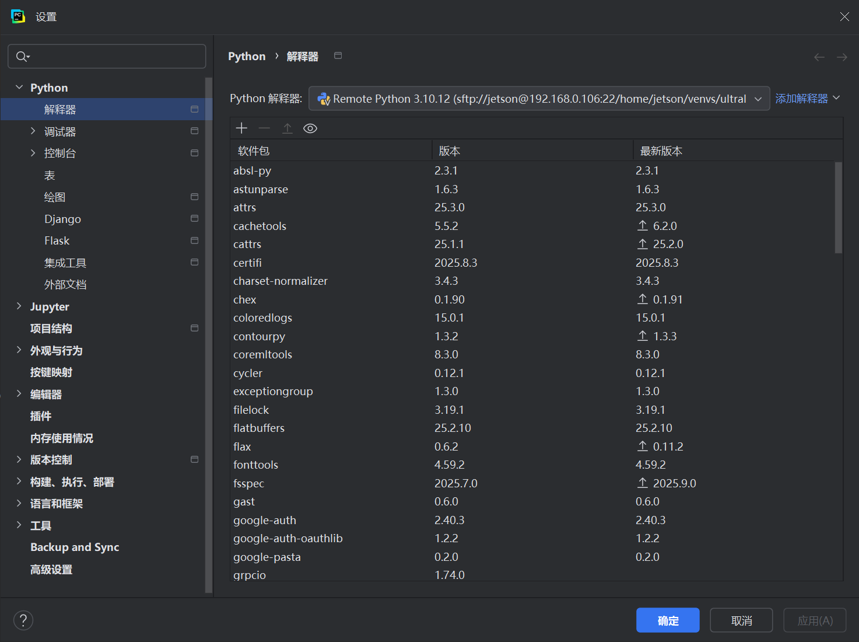Expand the 外观与行为 section

(19, 350)
